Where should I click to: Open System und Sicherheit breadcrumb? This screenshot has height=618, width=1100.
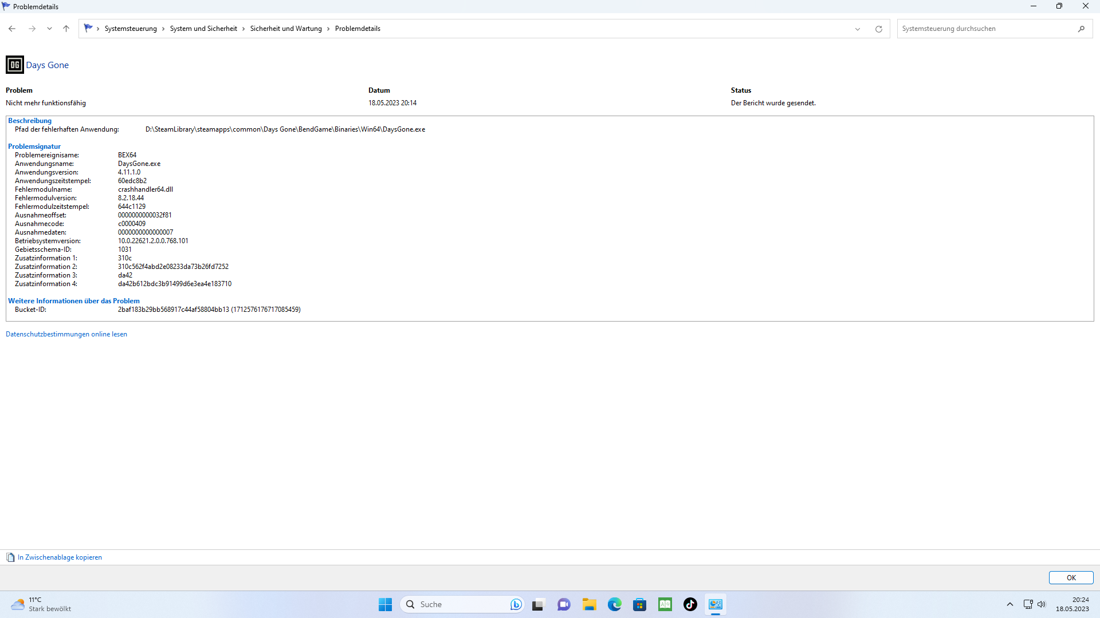click(203, 29)
